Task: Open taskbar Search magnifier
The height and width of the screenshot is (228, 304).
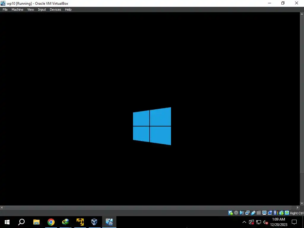Action: tap(21, 222)
